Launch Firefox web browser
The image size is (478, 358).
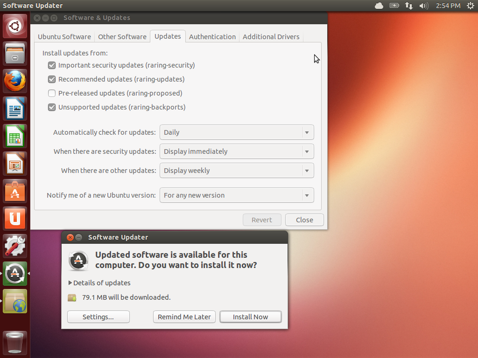[x=15, y=81]
